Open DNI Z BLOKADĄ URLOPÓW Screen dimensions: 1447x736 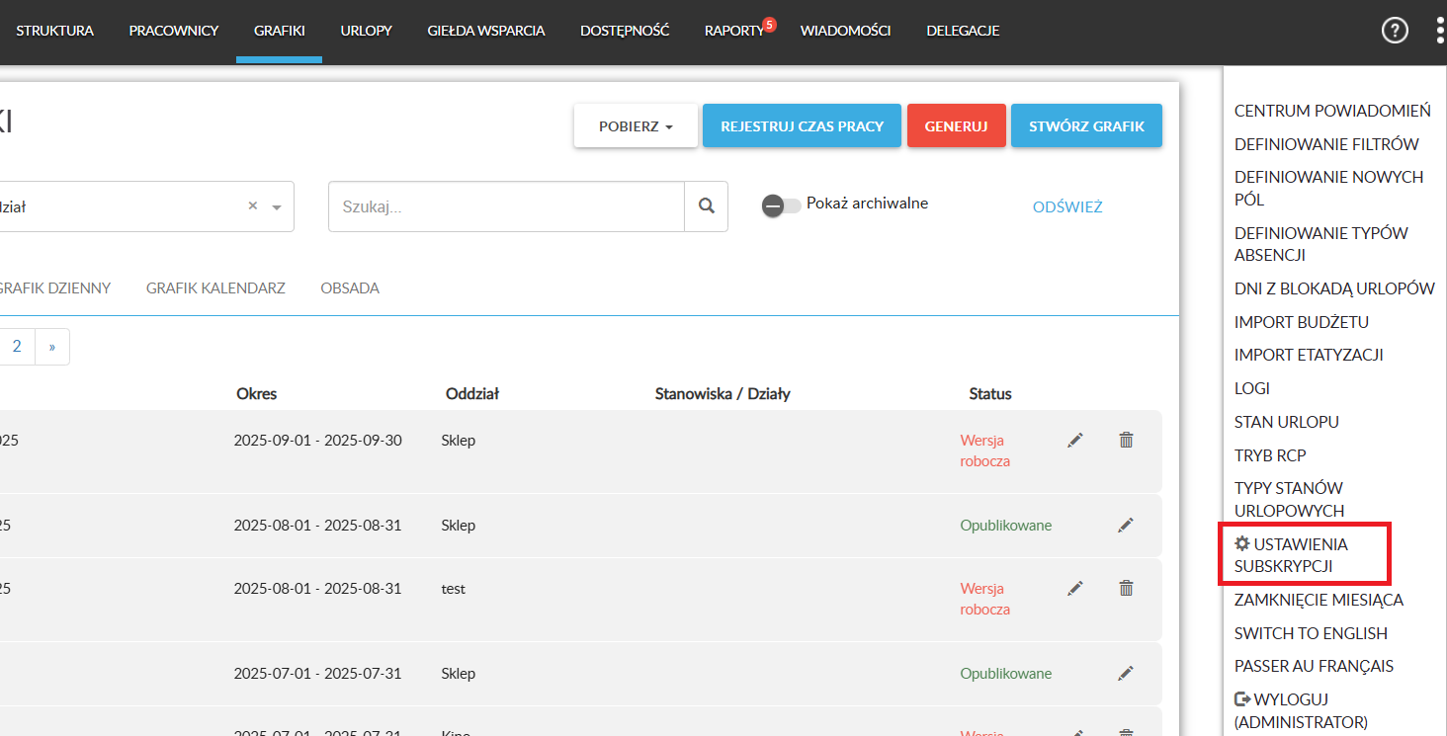pyautogui.click(x=1334, y=288)
